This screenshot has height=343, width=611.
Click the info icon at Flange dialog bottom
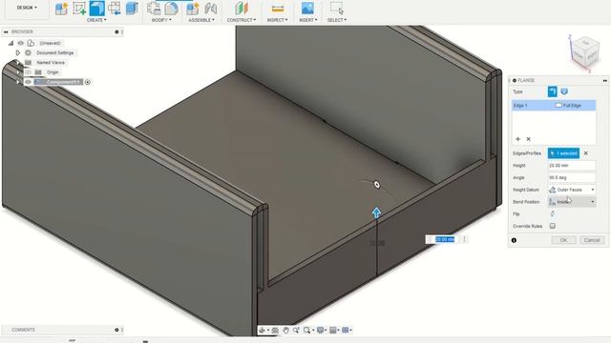(x=514, y=240)
